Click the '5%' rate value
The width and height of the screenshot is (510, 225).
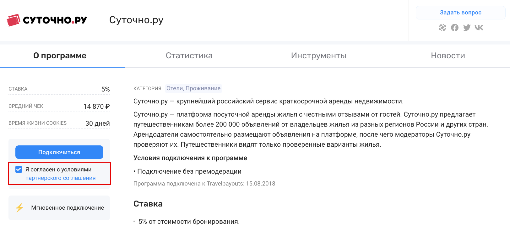click(x=106, y=89)
